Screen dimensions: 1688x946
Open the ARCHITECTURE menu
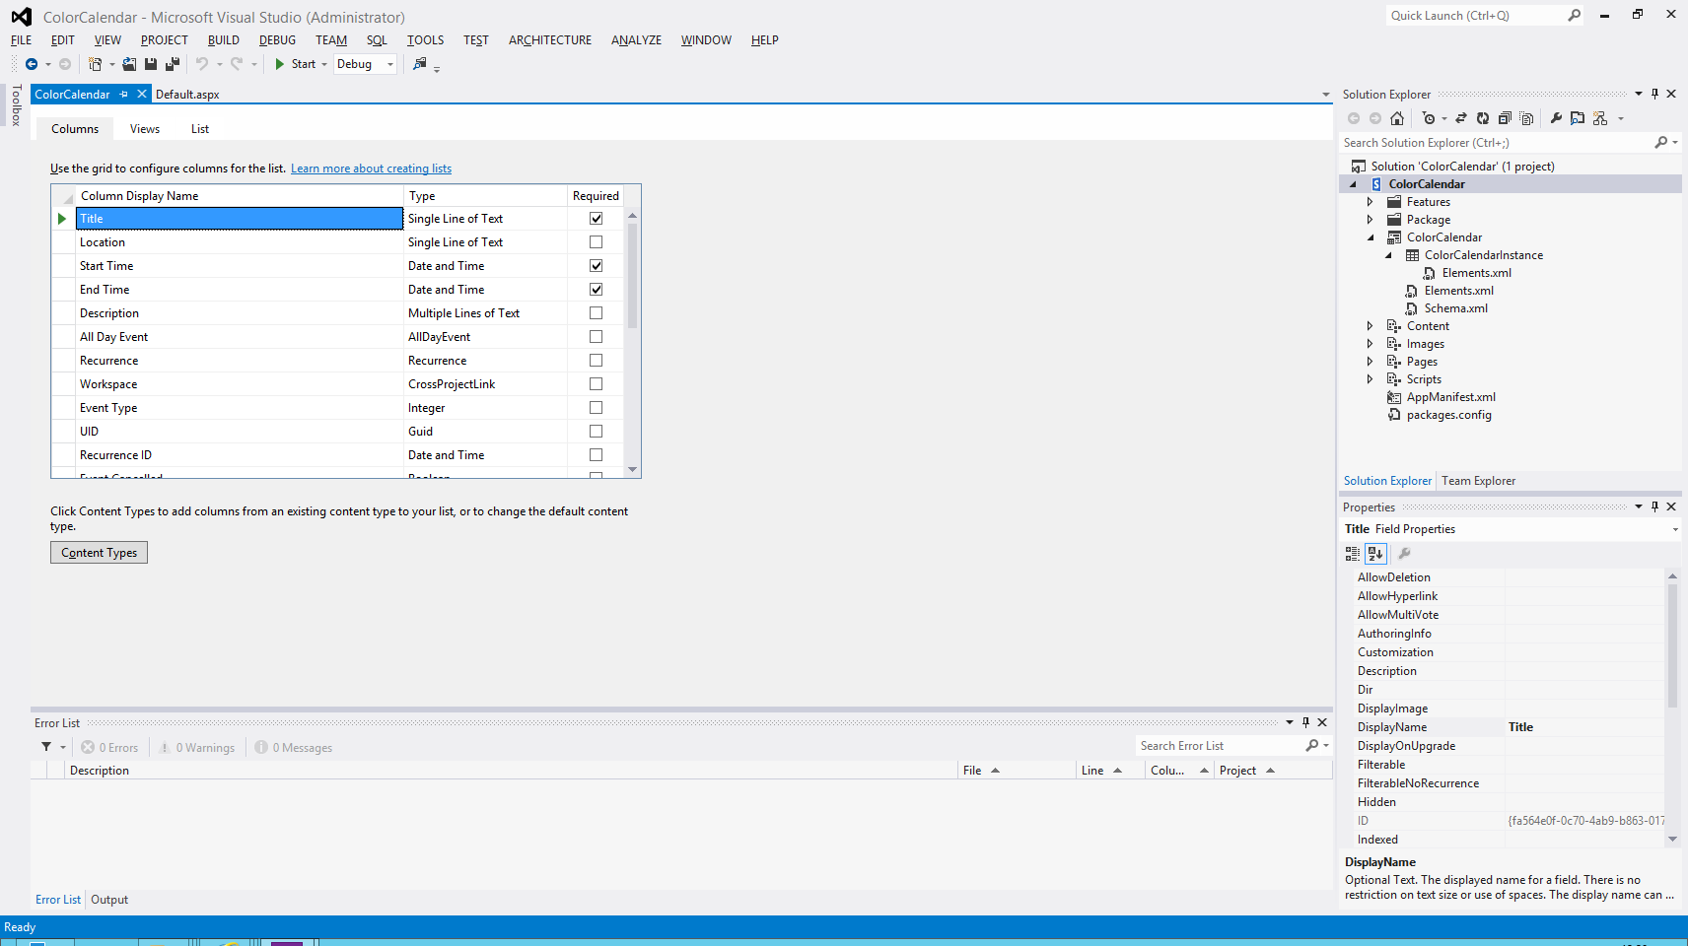pos(550,40)
